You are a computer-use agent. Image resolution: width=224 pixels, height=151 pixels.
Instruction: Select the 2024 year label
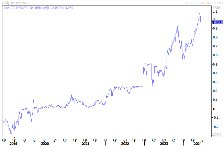pyautogui.click(x=197, y=144)
